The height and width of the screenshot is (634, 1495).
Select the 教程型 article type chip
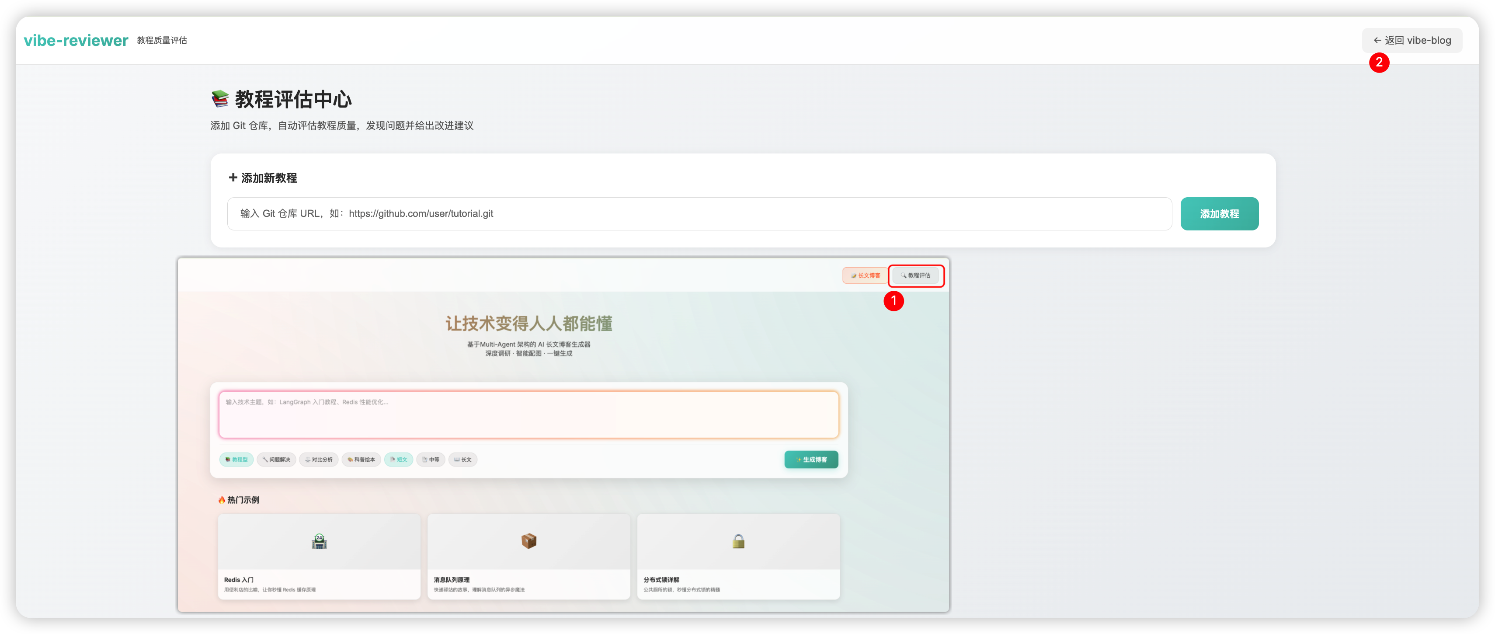click(236, 459)
